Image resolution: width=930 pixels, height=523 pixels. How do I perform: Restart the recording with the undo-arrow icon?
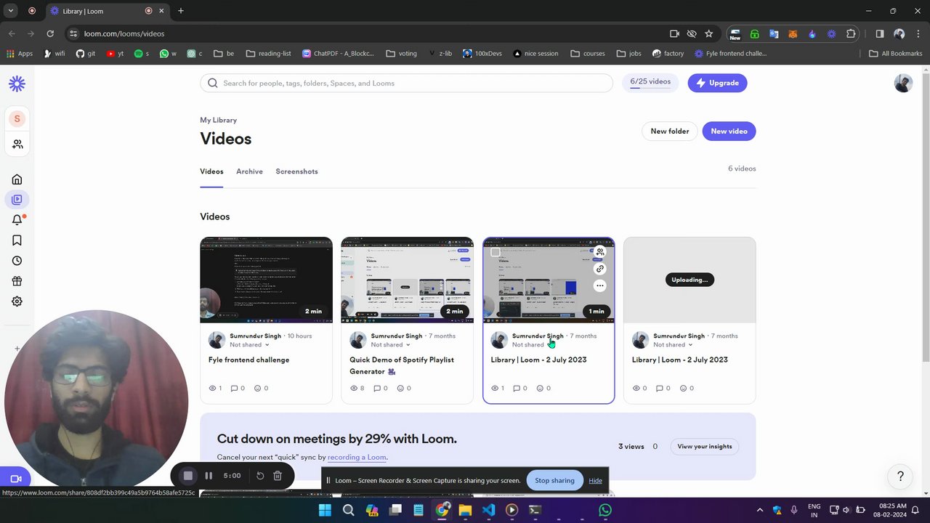[x=260, y=476]
